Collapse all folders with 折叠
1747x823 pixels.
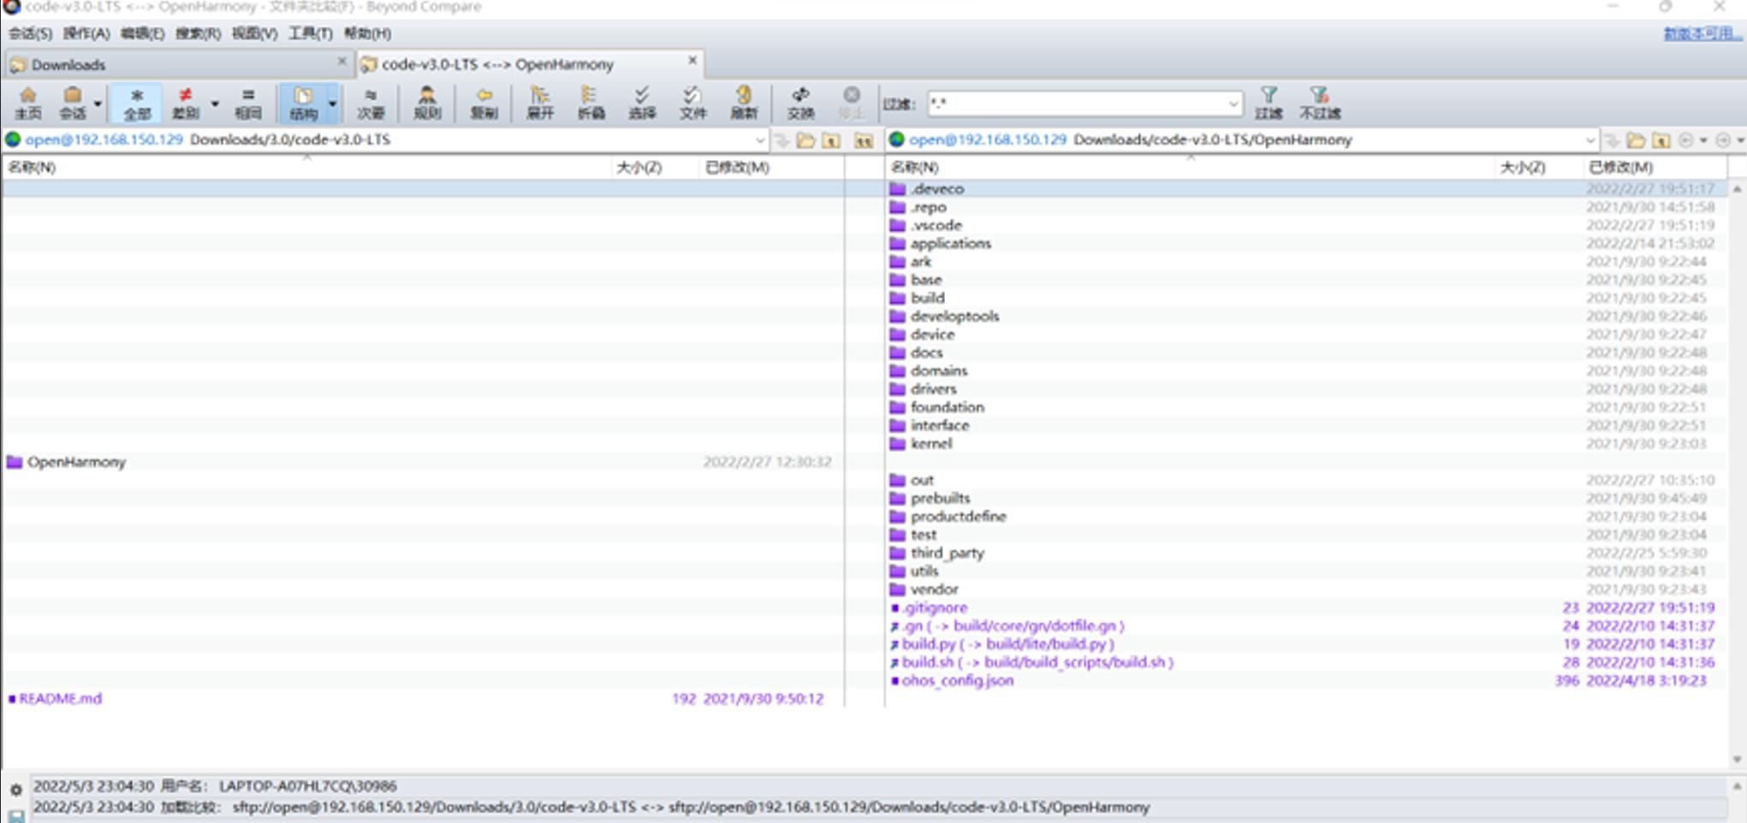pos(591,103)
